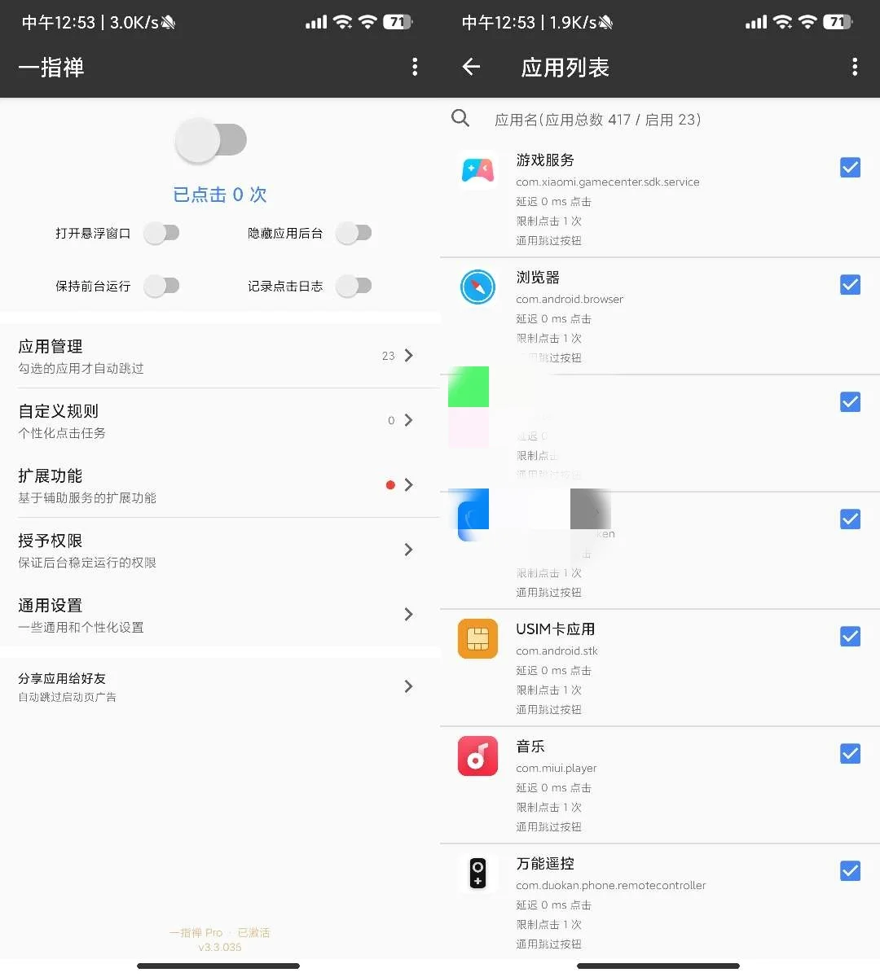Open the three-dot menu on the 应用列表 page
Image resolution: width=880 pixels, height=977 pixels.
(x=854, y=68)
